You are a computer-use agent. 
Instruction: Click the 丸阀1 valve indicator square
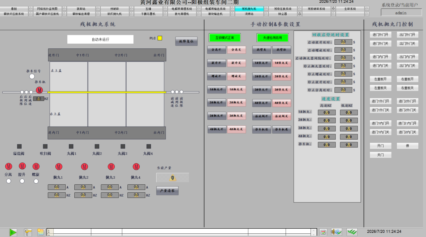tap(71, 146)
